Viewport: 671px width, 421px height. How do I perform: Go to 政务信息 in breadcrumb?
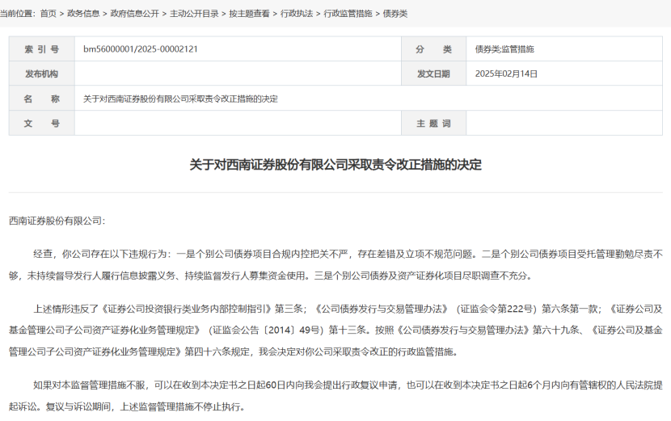pyautogui.click(x=83, y=14)
